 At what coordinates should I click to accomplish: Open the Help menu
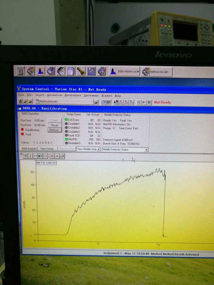click(x=118, y=96)
